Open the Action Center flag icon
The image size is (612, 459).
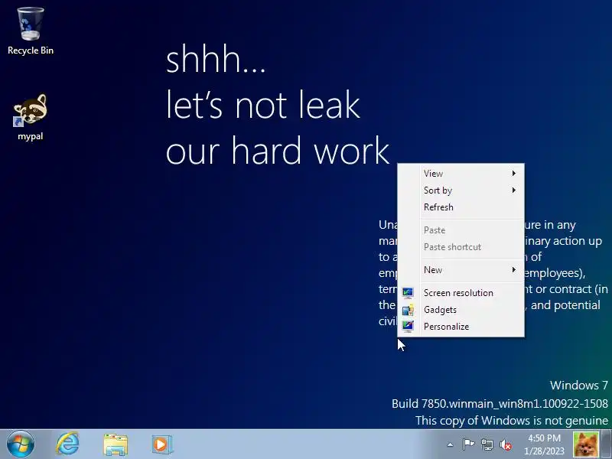[468, 444]
